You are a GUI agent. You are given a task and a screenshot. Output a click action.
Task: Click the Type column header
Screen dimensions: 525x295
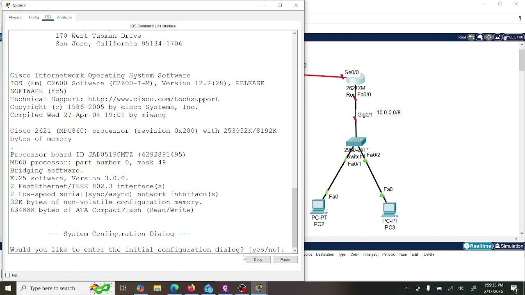pos(342,254)
